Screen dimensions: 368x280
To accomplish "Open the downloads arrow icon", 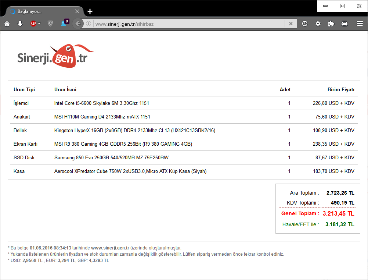I will coord(20,24).
